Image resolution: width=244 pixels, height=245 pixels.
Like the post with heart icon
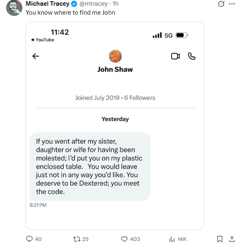125,239
